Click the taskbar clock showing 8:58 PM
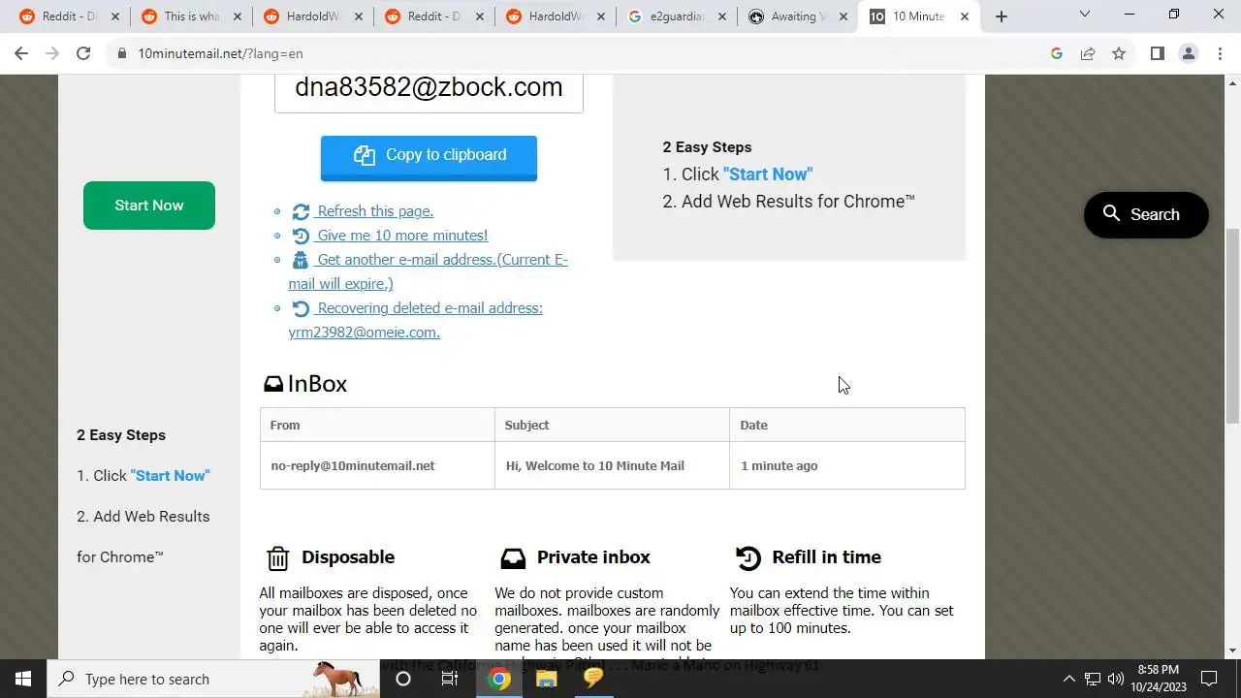This screenshot has height=698, width=1241. tap(1159, 679)
